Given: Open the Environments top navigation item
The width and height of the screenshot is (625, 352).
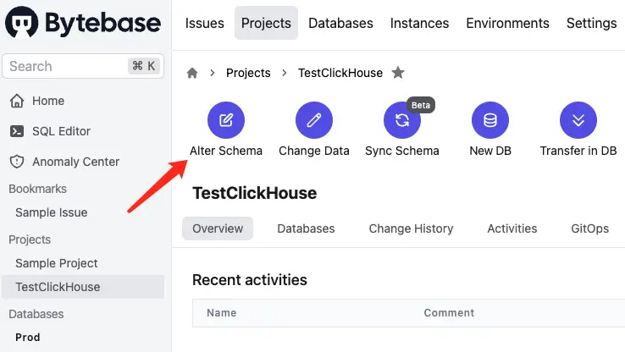Looking at the screenshot, I should click(508, 23).
